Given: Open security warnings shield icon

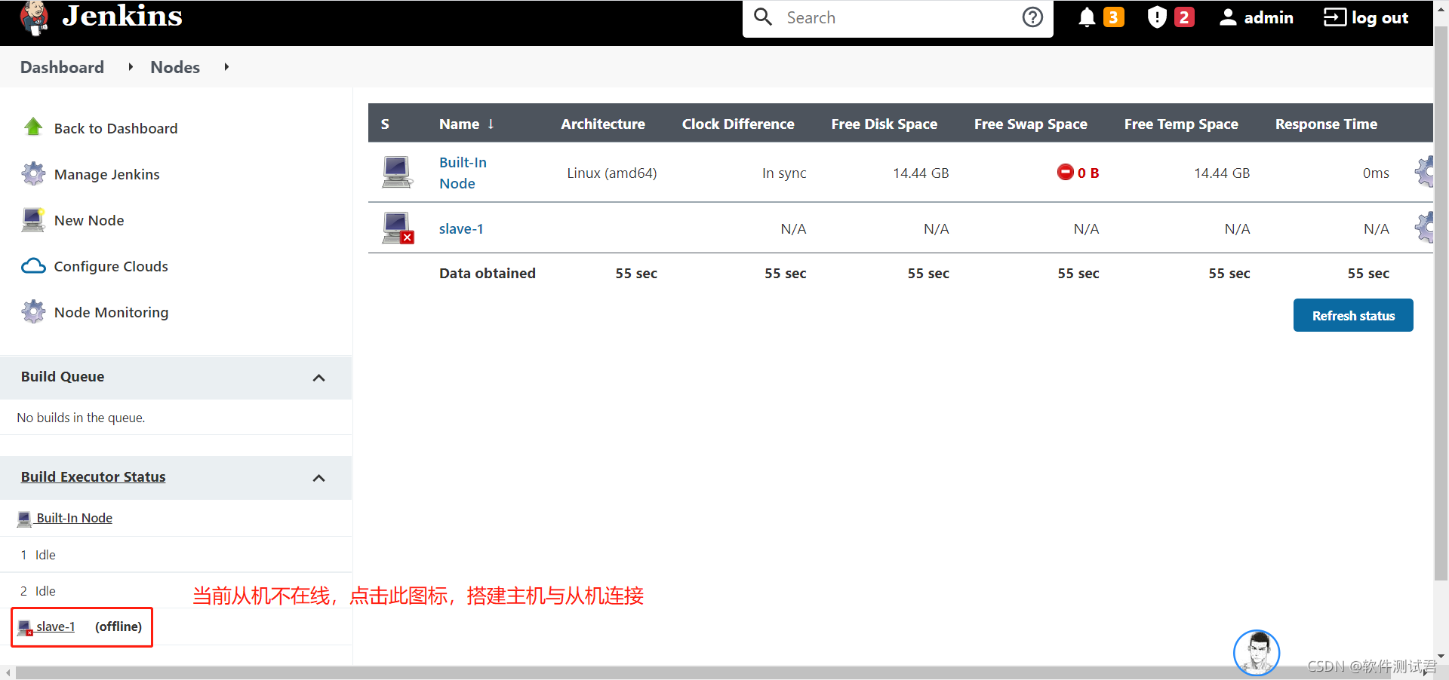Looking at the screenshot, I should pos(1157,17).
